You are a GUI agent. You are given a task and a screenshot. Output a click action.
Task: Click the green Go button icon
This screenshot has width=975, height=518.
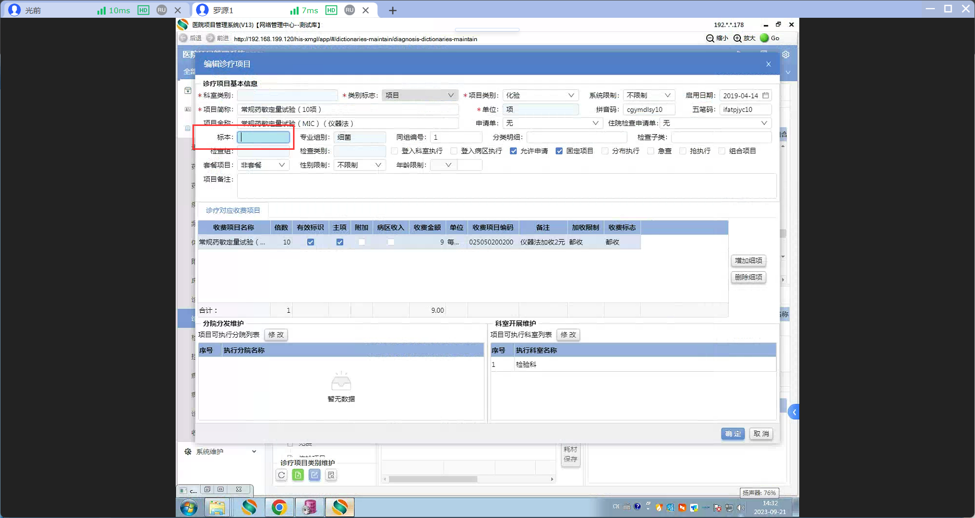pos(764,38)
